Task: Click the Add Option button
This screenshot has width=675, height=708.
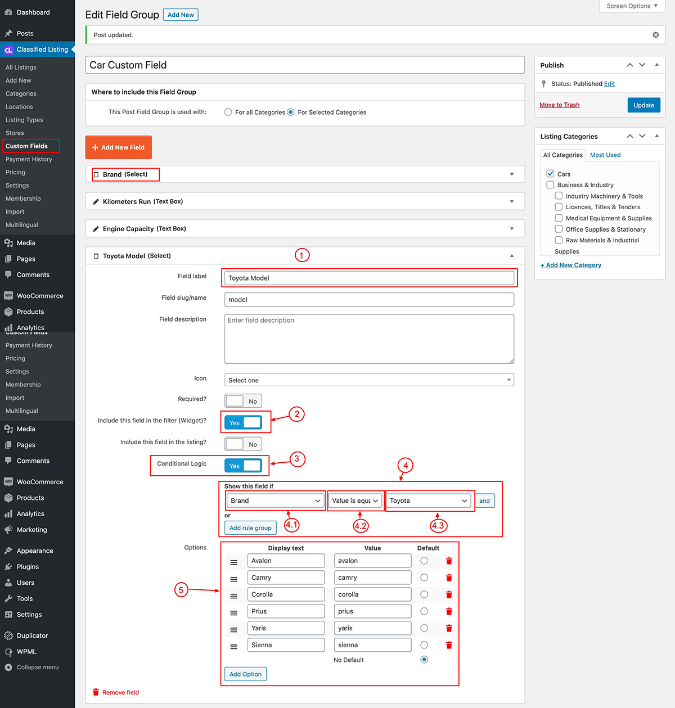Action: [x=245, y=674]
